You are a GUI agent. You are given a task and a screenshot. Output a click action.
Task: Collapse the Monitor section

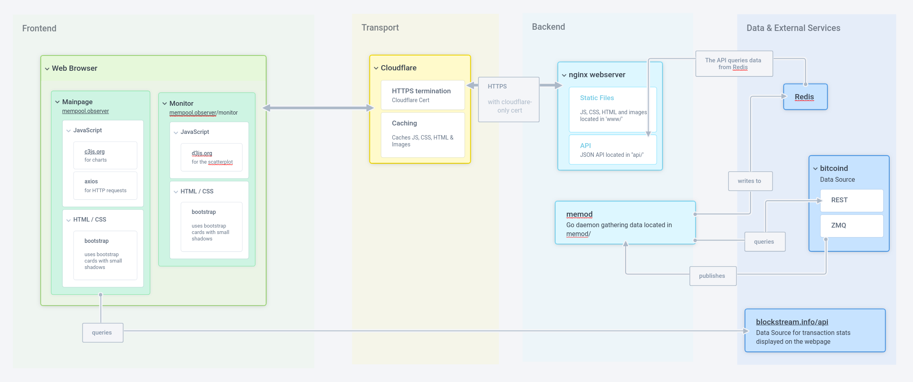click(164, 103)
